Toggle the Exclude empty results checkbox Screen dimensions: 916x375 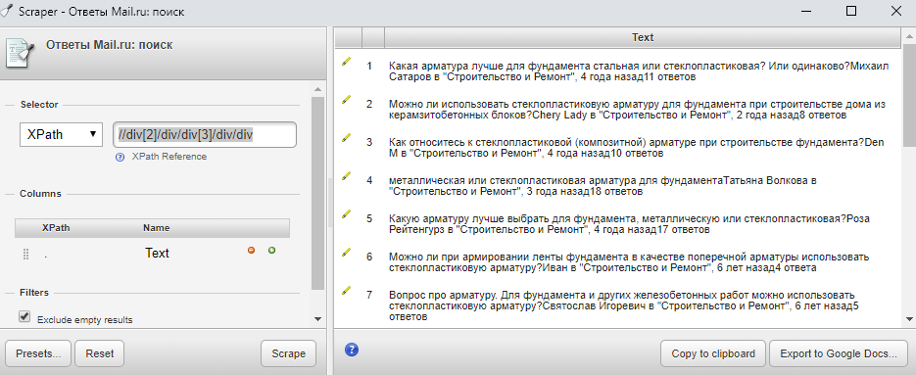24,316
